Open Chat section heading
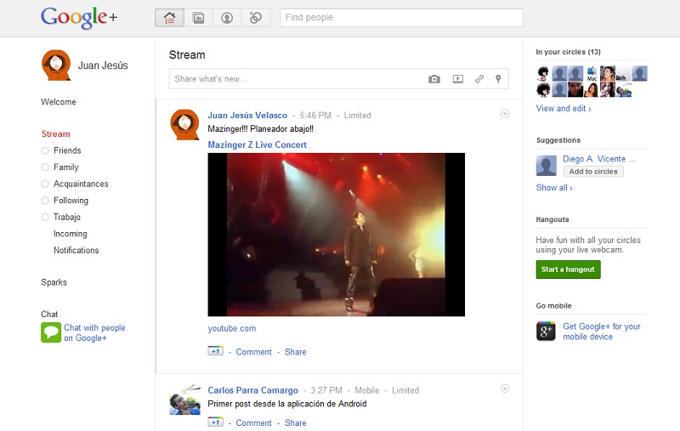Screen dimensions: 680x431 point(49,314)
